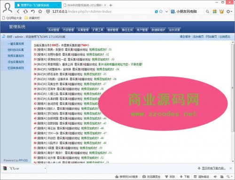The height and width of the screenshot is (180, 235).
Task: Open the 模板管理 menu
Action: pos(113,30)
